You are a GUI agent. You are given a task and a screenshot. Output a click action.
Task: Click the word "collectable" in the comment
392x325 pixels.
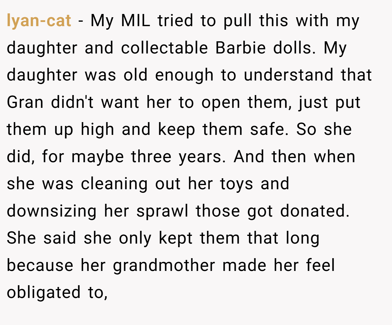165,48
